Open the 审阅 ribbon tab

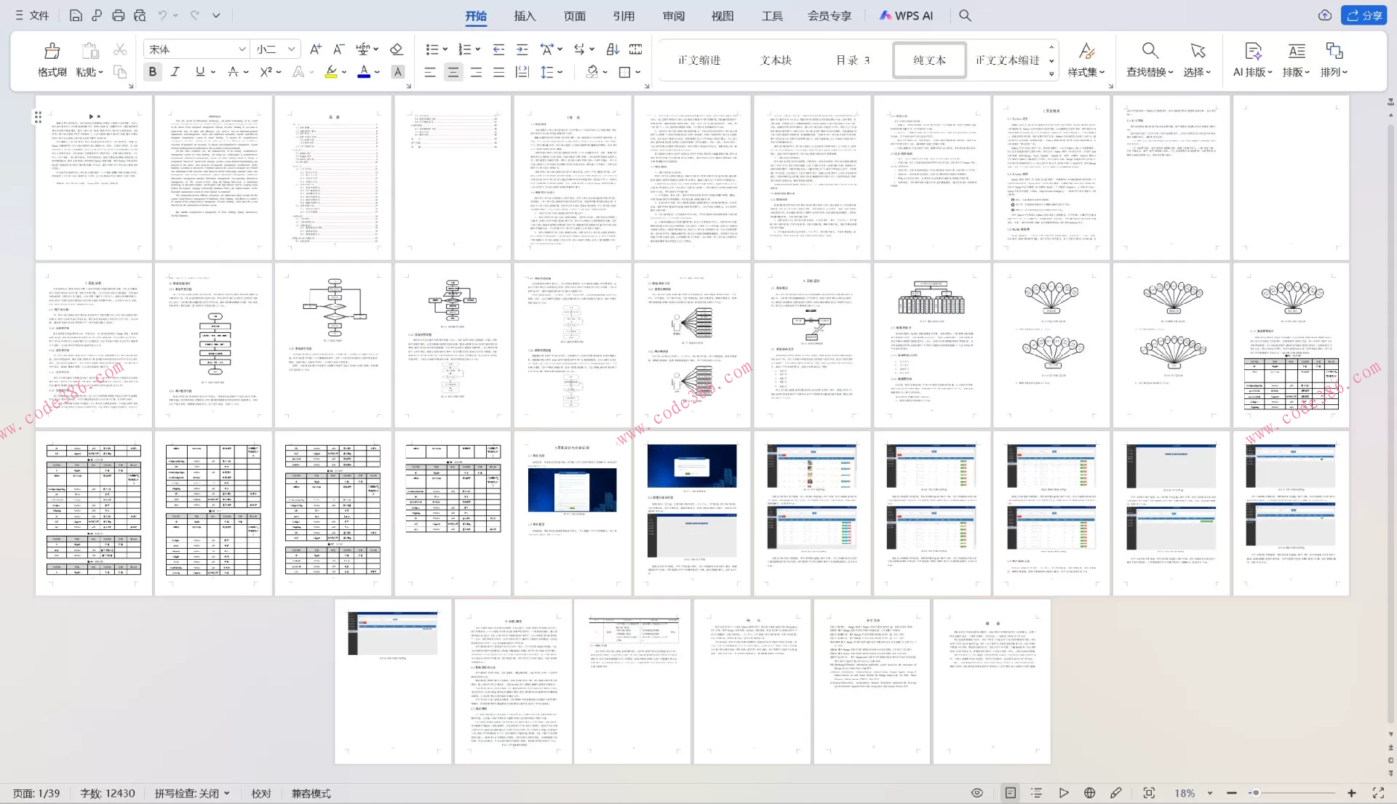click(673, 15)
